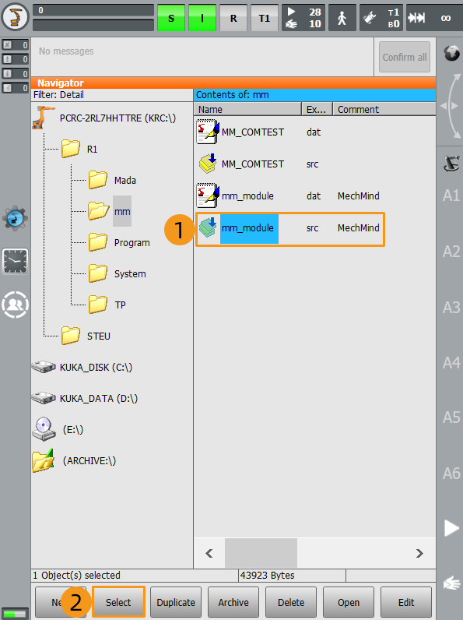This screenshot has width=463, height=620.
Task: Open the T1 operating mode indicator
Action: 265,18
